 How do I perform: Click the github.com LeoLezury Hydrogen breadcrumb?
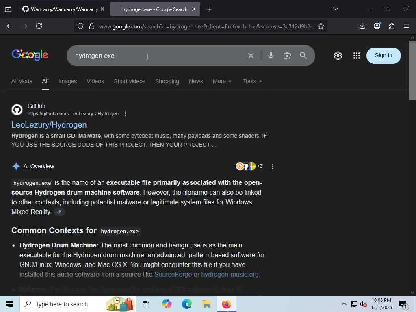(73, 114)
